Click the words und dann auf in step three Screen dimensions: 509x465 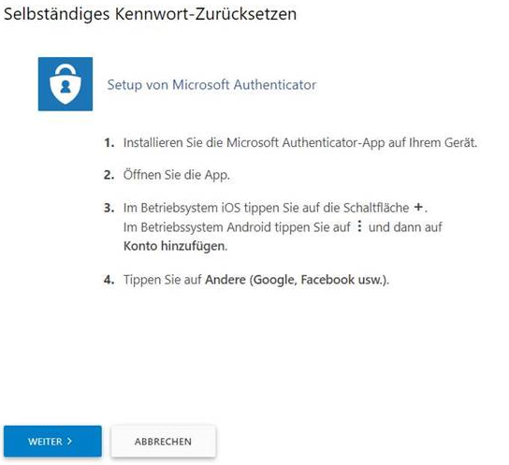click(x=405, y=226)
